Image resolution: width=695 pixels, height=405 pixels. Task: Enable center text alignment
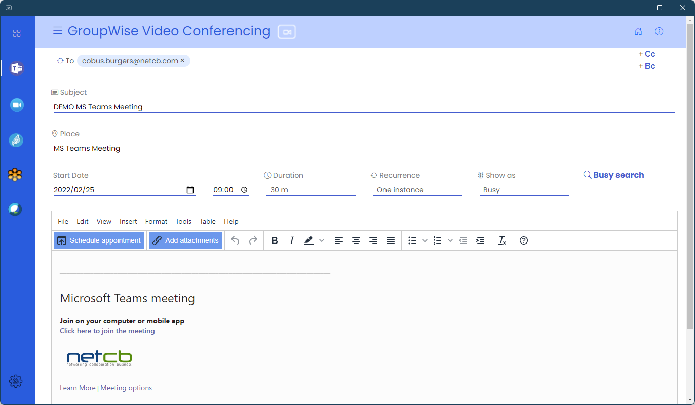tap(356, 240)
